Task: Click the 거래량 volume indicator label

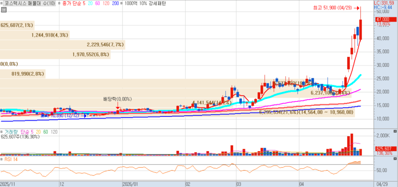Action: click(12, 132)
